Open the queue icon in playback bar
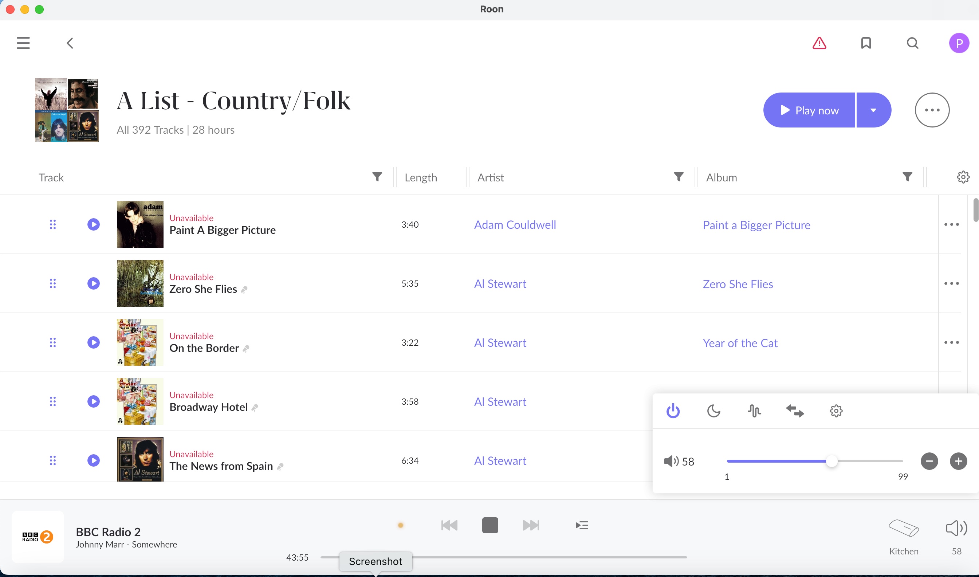 click(x=582, y=525)
